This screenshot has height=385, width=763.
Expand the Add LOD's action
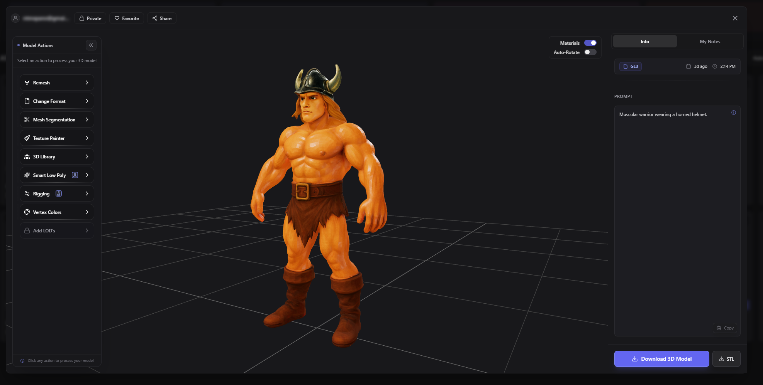[57, 230]
